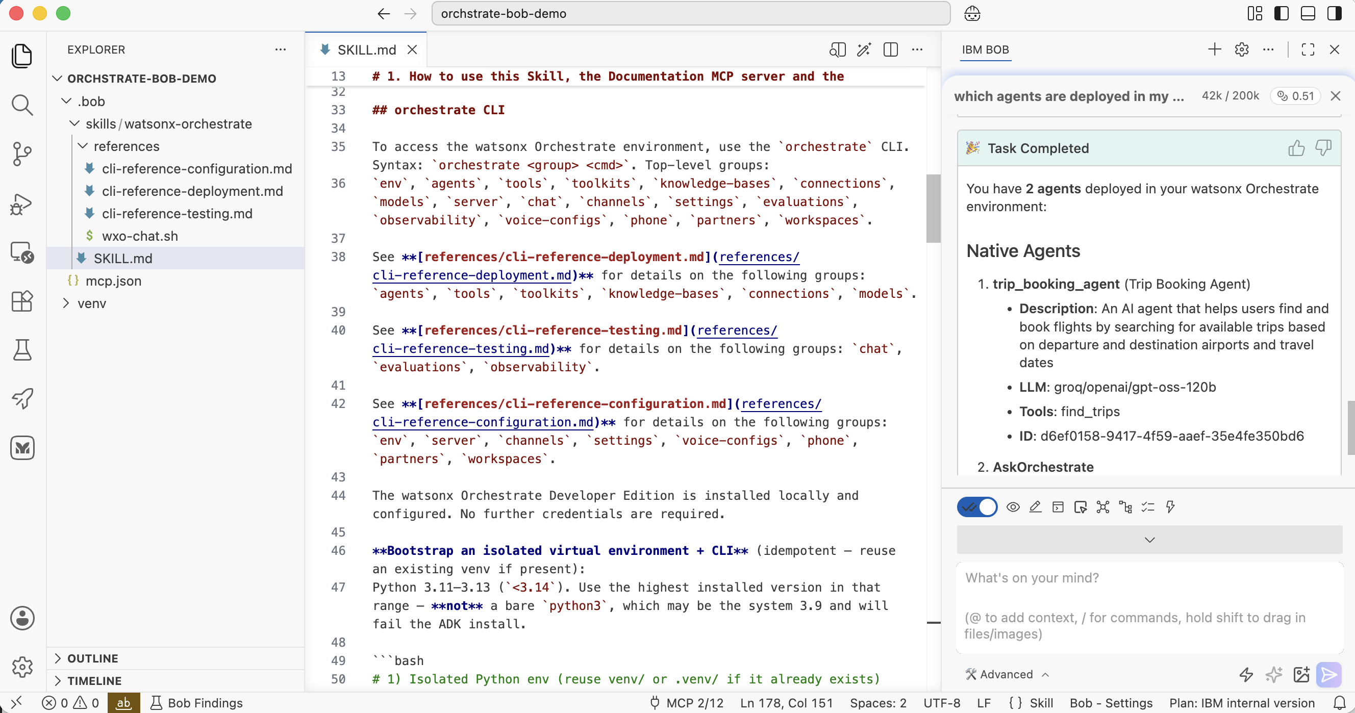The height and width of the screenshot is (713, 1355).
Task: Start a new IBM Bob task
Action: (1215, 49)
